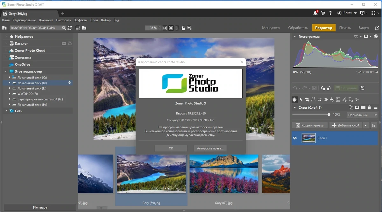Click the layer opacity slider handle

pos(329,114)
